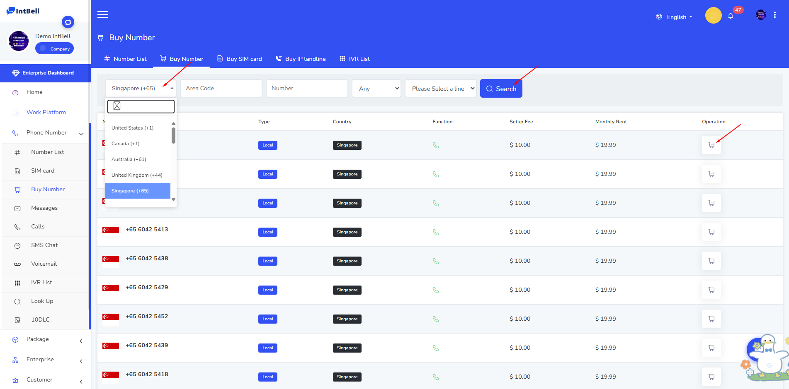The height and width of the screenshot is (389, 789).
Task: Open the 'Please Select a line' dropdown
Action: 440,89
